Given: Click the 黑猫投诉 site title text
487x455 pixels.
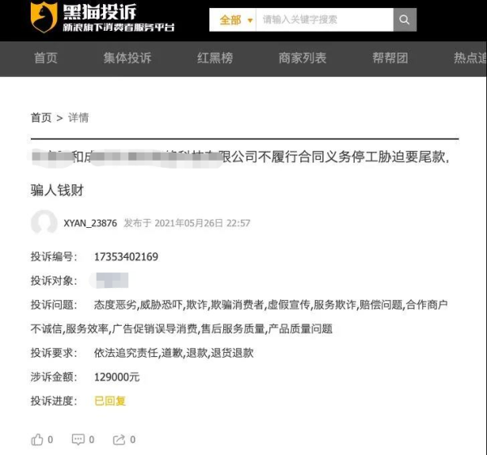Looking at the screenshot, I should coord(100,12).
